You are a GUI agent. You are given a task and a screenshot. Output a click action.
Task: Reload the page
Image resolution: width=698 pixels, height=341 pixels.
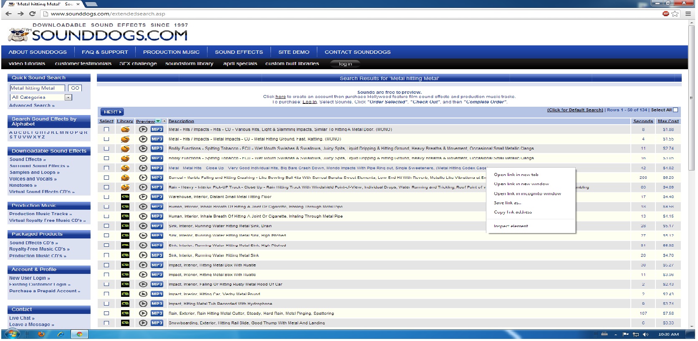pyautogui.click(x=33, y=14)
